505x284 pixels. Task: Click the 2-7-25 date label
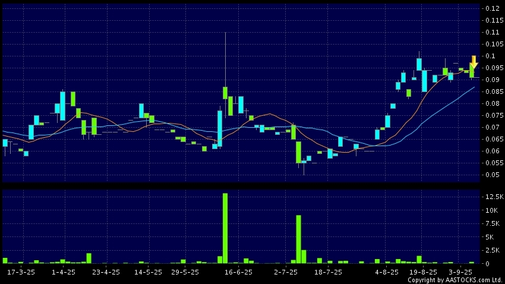point(286,272)
